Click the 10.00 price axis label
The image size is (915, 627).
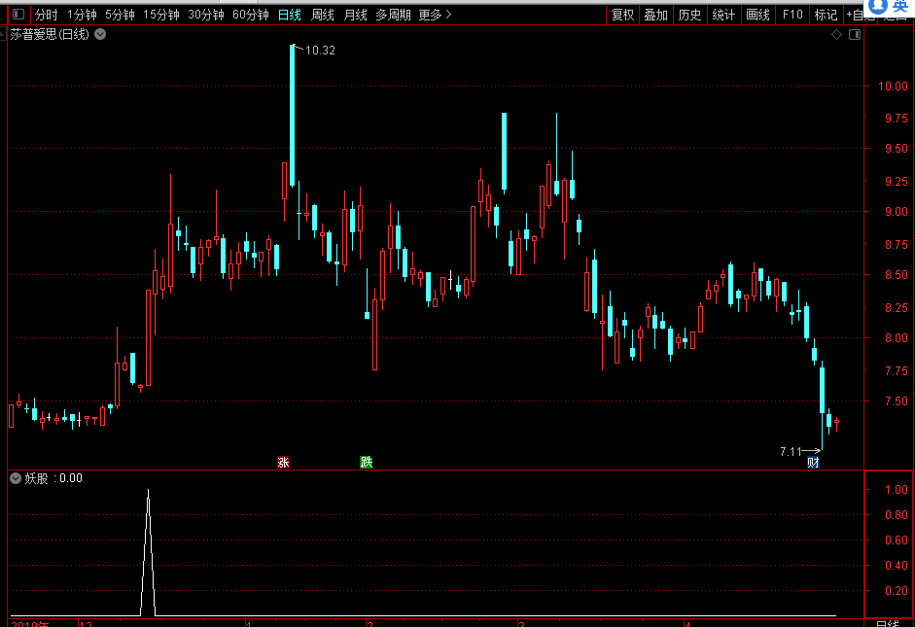(x=893, y=87)
